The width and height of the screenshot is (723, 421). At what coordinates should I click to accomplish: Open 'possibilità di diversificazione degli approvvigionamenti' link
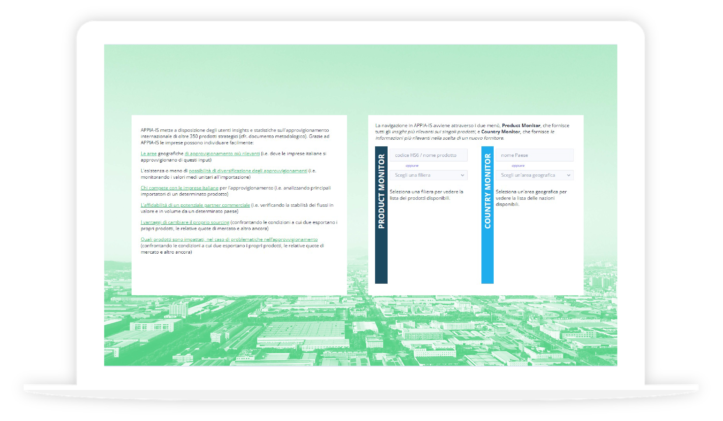pos(248,171)
